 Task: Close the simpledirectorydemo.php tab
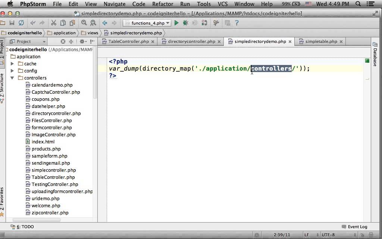pyautogui.click(x=290, y=42)
